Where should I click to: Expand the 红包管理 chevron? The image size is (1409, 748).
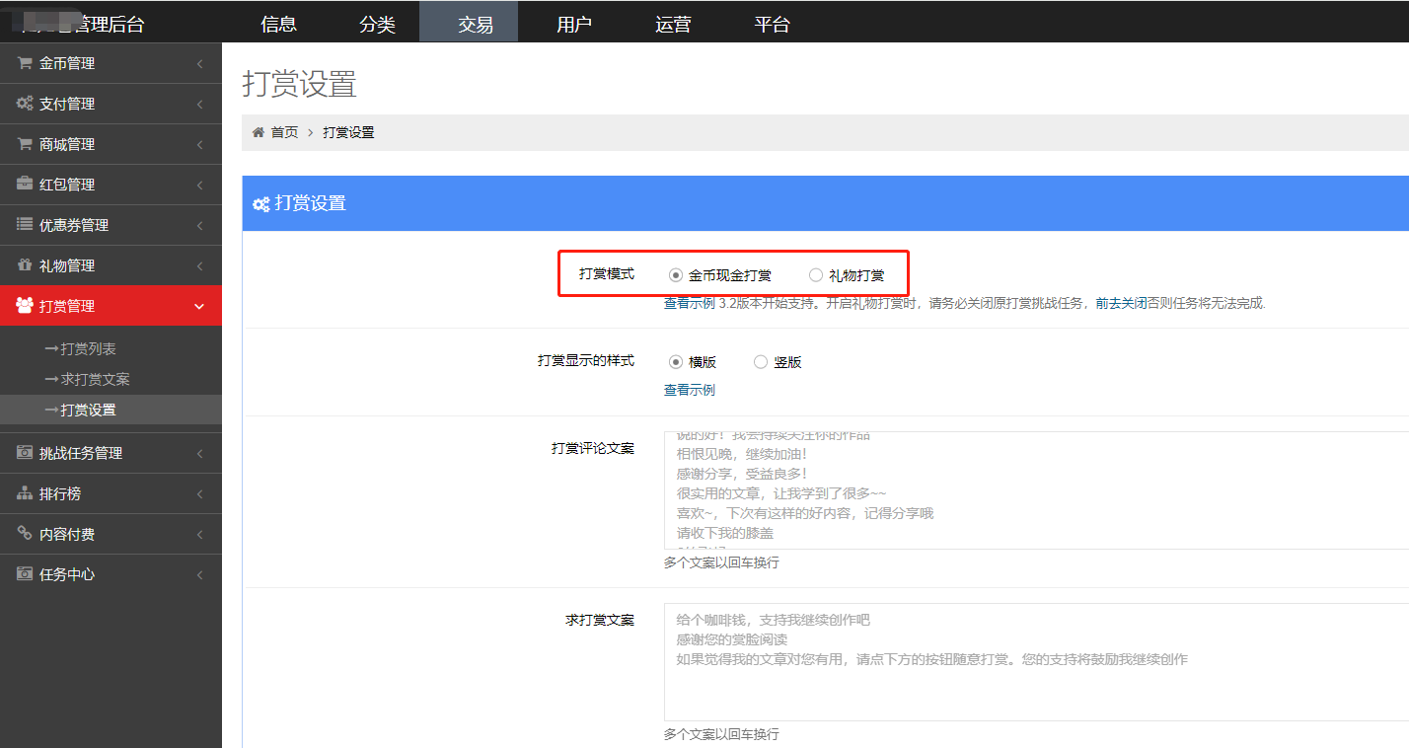click(x=200, y=186)
